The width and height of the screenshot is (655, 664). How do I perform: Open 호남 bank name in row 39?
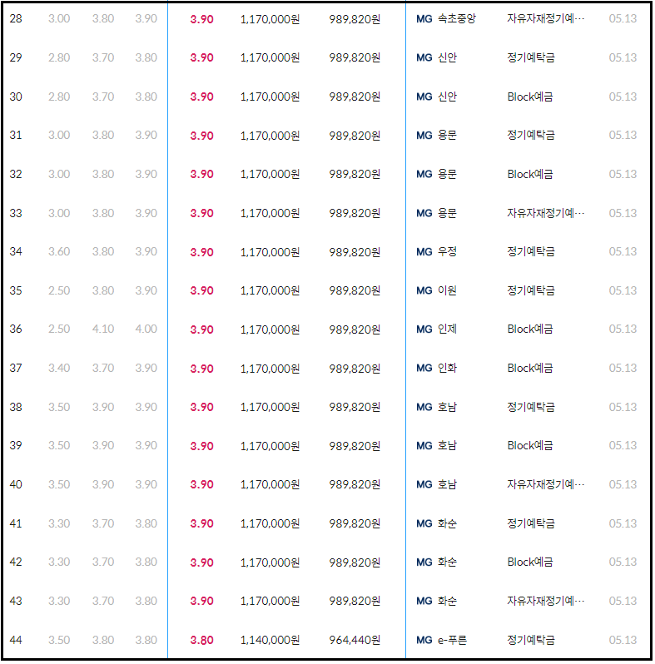pyautogui.click(x=448, y=445)
